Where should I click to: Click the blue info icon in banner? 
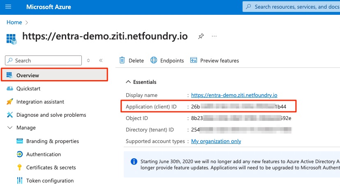click(x=134, y=162)
